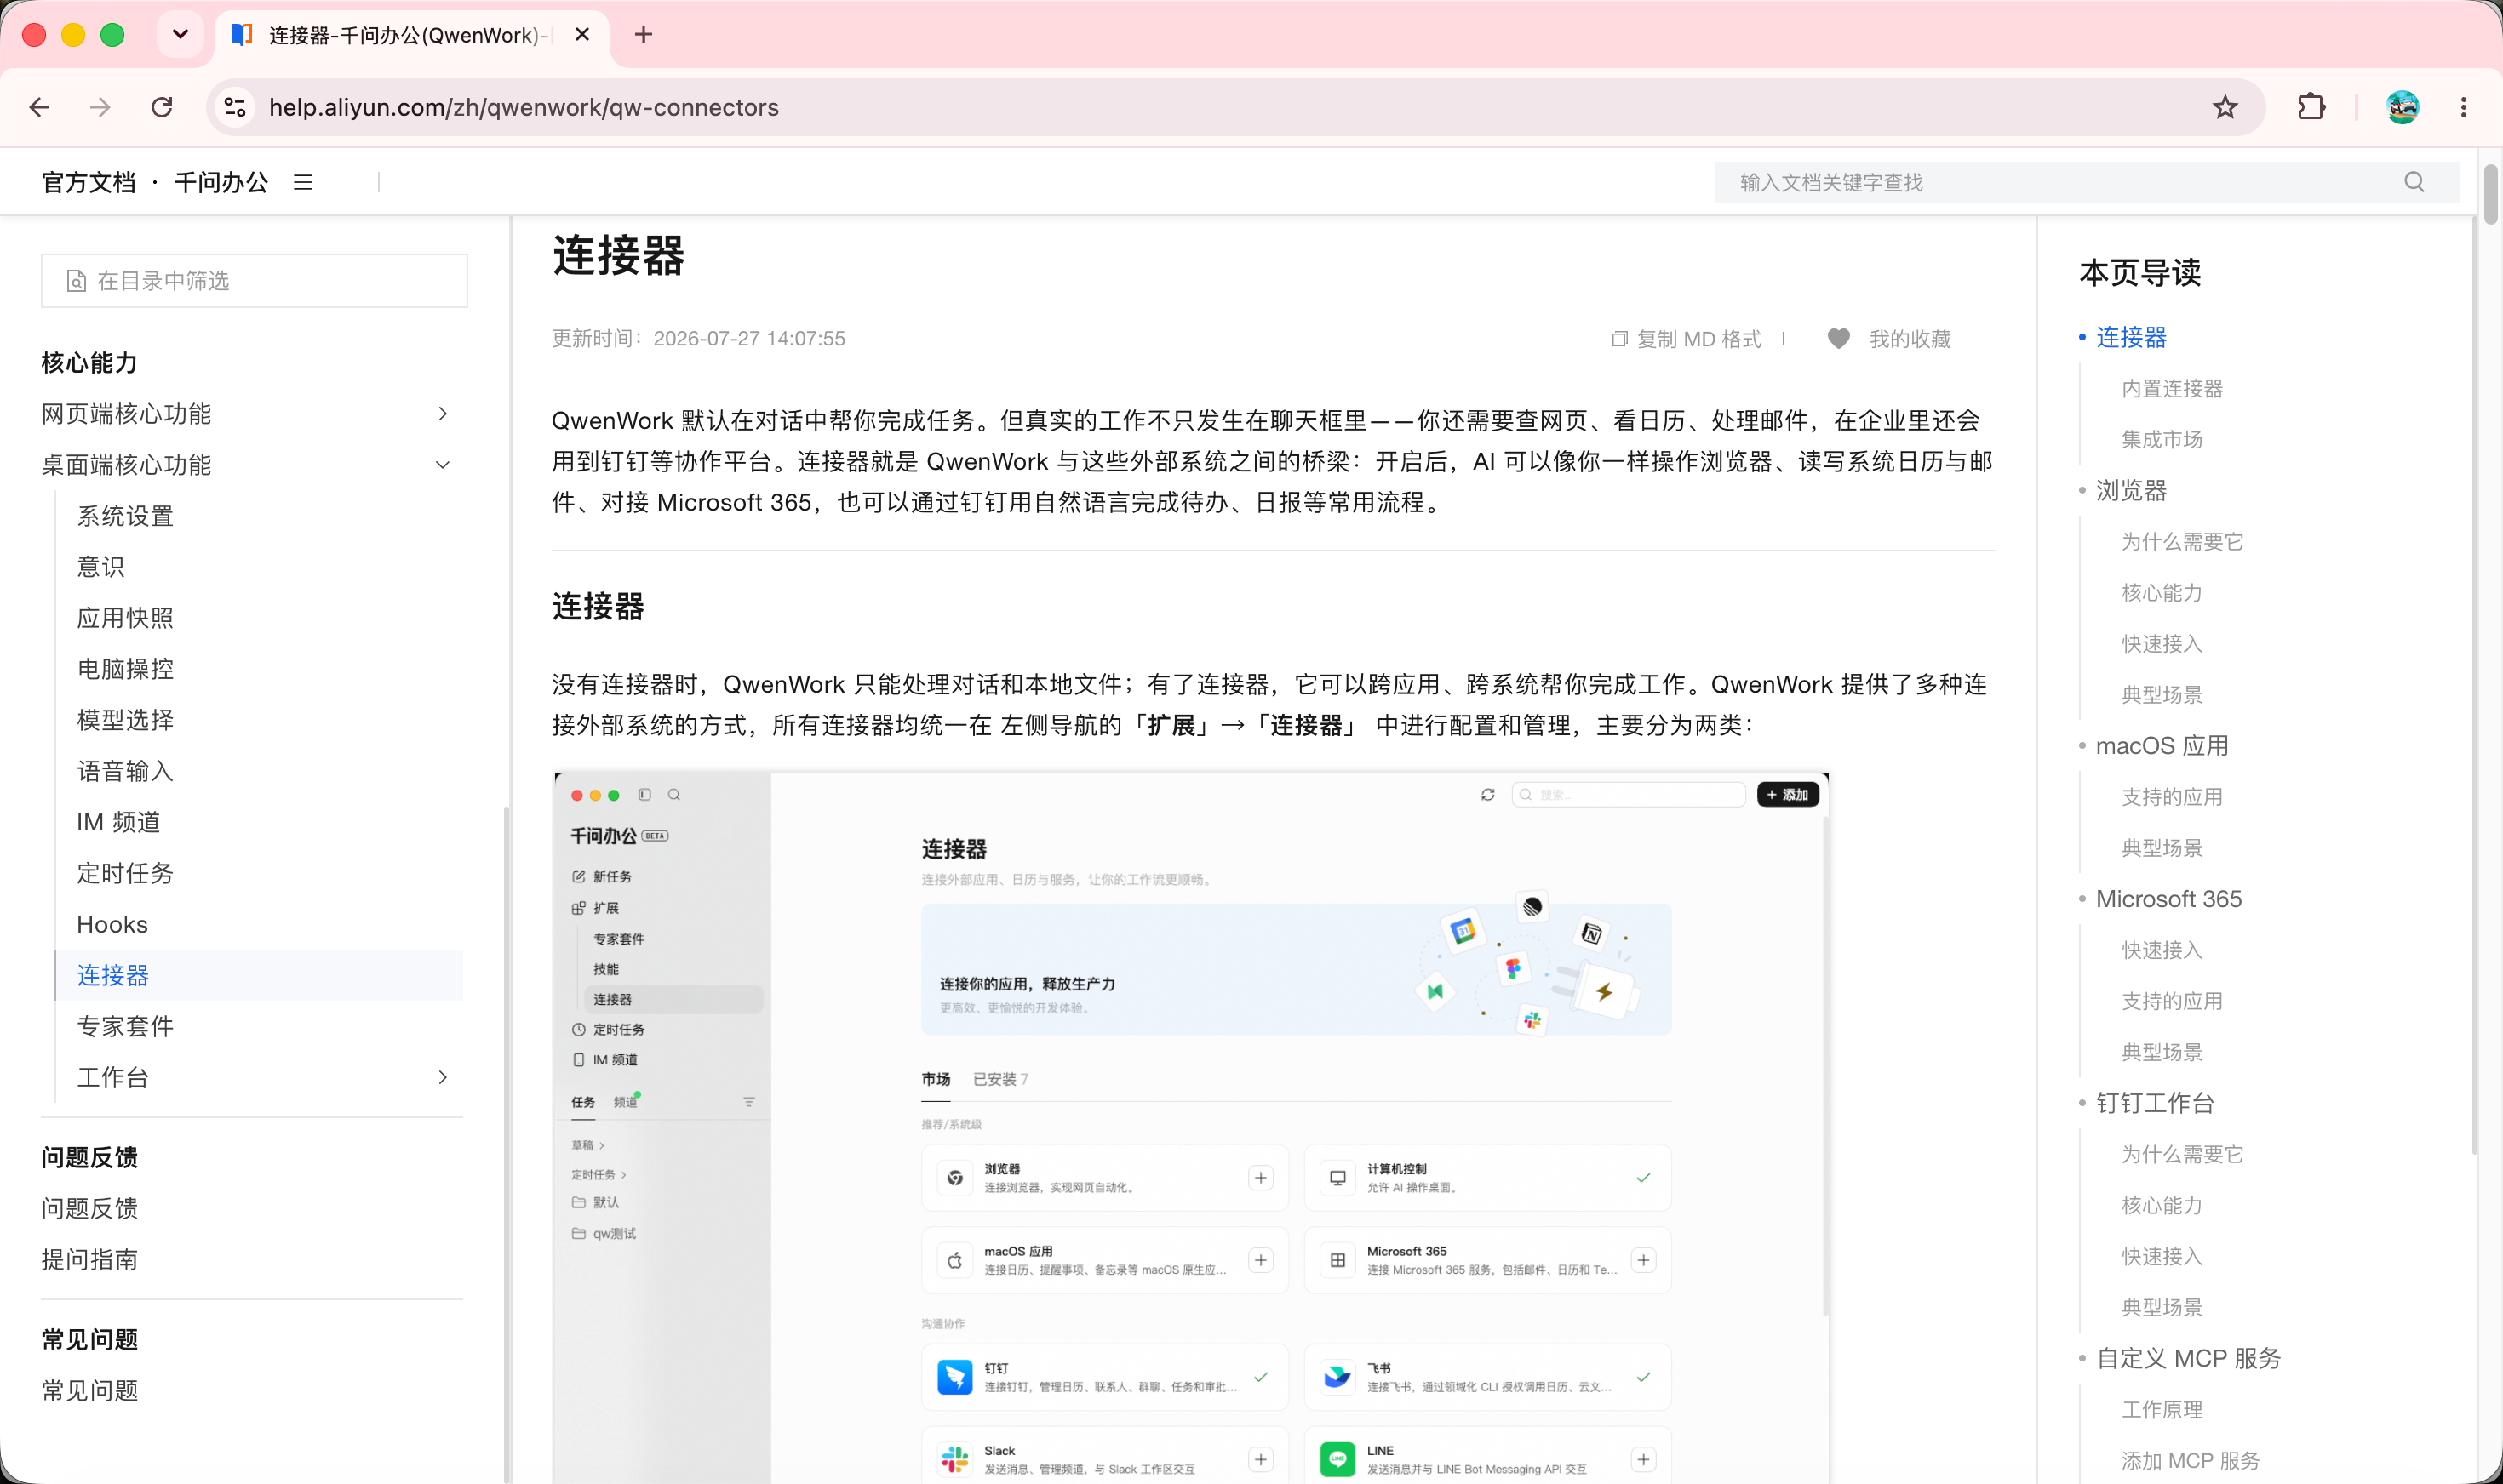2503x1484 pixels.
Task: Open the browser extensions puzzle icon
Action: [2311, 107]
